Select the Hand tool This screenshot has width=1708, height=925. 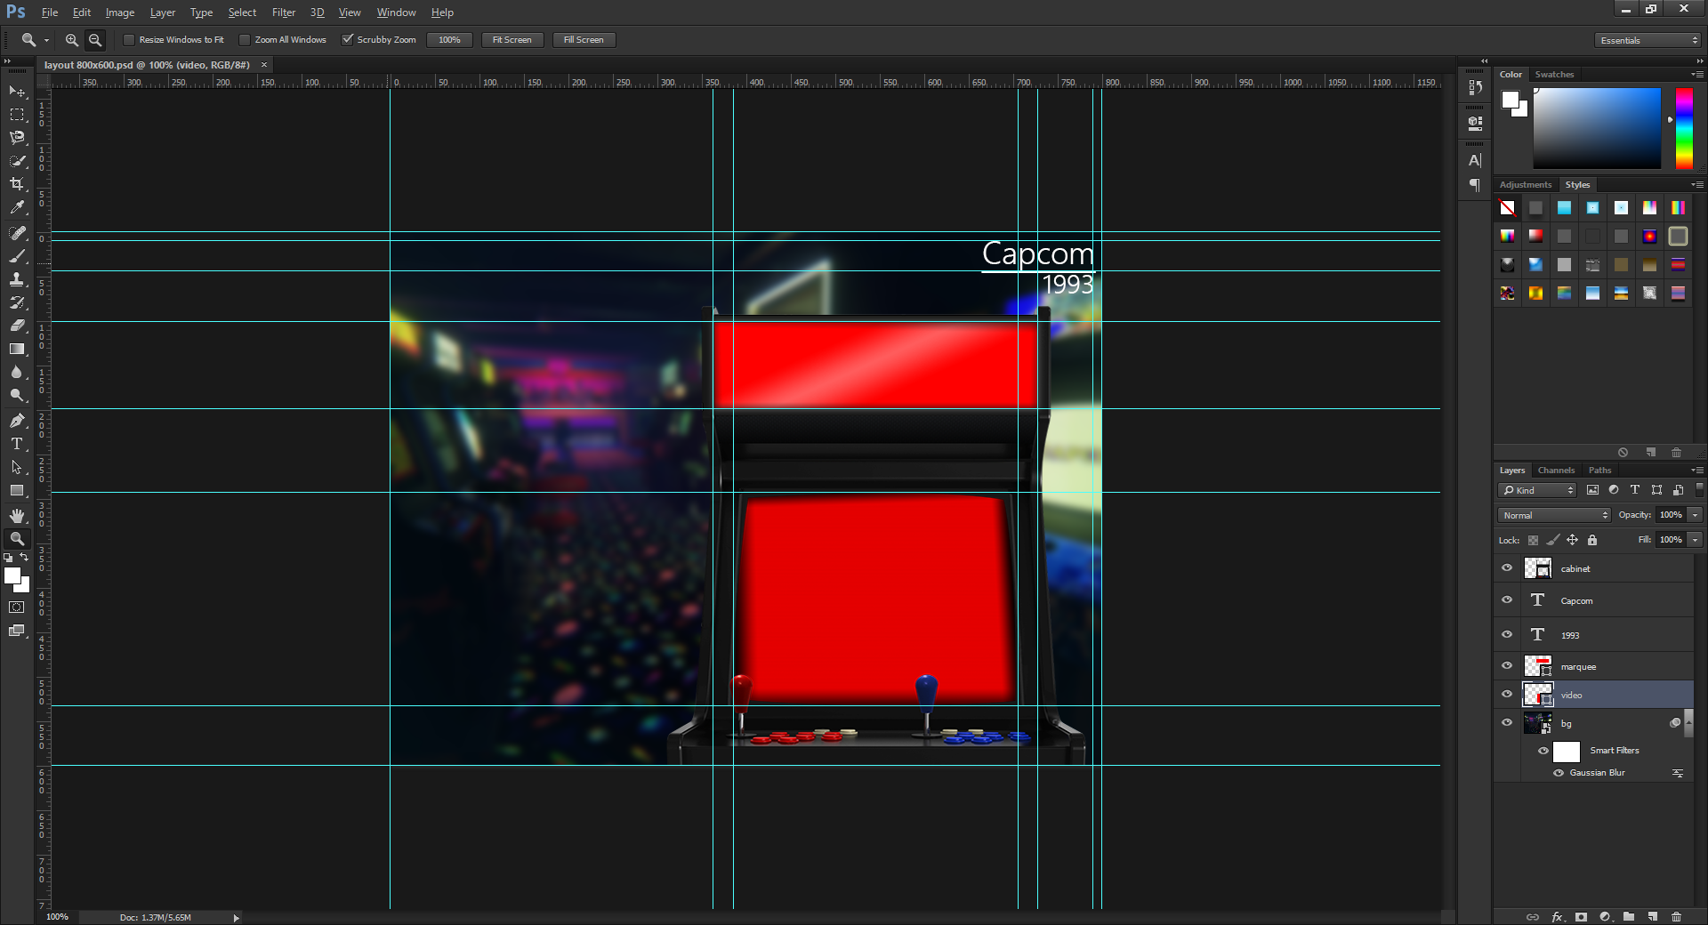pyautogui.click(x=17, y=516)
